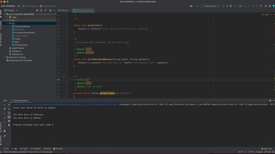Expand the .idea folder
The width and height of the screenshot is (275, 154).
7,17
